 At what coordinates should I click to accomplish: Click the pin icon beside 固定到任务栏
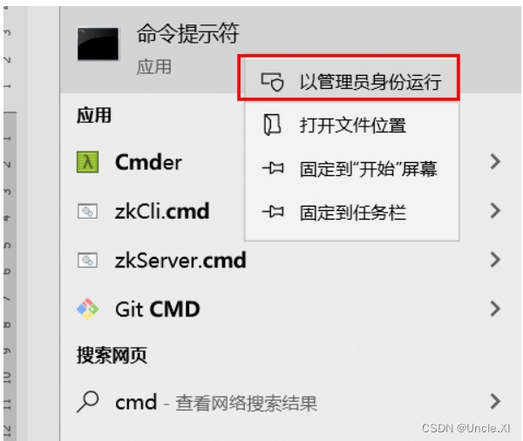(x=273, y=212)
